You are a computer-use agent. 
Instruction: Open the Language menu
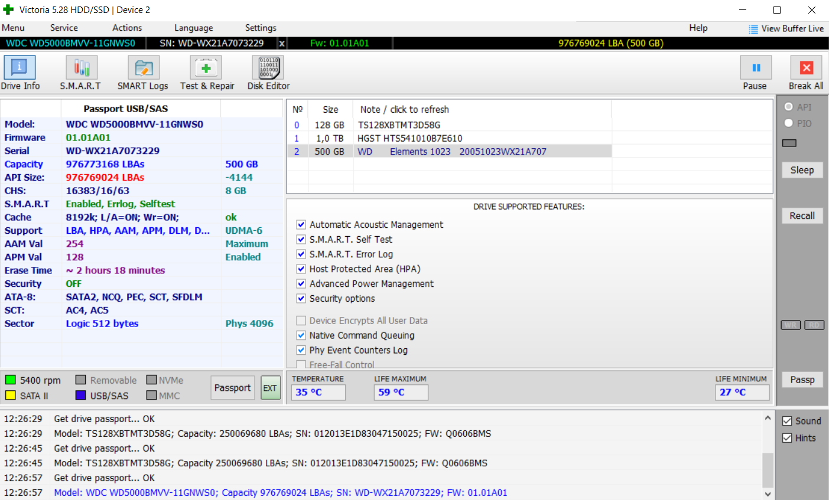pos(193,28)
